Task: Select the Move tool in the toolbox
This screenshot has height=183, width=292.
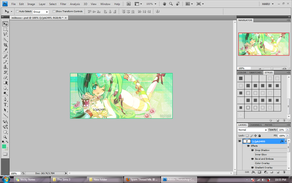Action: pyautogui.click(x=5, y=24)
